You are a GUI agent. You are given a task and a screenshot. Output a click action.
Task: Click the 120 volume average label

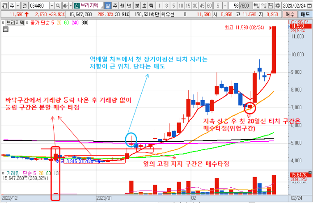point(57,173)
